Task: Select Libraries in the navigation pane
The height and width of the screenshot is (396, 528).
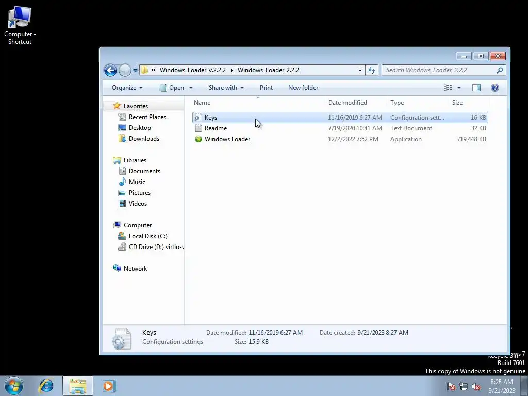Action: click(x=135, y=160)
